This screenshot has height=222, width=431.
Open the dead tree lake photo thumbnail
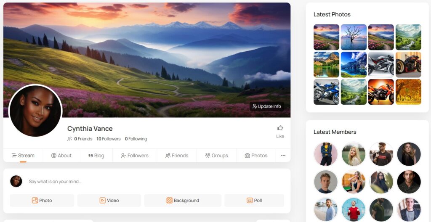point(354,37)
